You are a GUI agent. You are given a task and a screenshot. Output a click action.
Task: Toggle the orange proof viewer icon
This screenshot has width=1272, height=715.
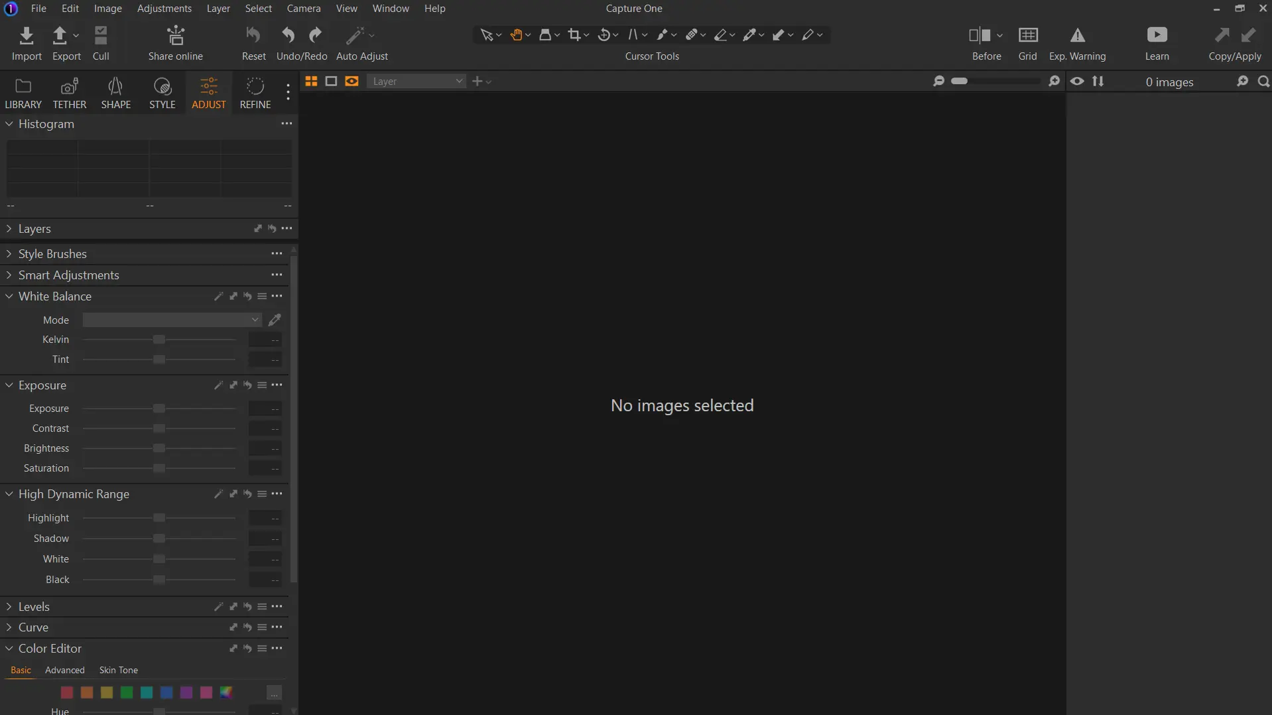click(351, 81)
